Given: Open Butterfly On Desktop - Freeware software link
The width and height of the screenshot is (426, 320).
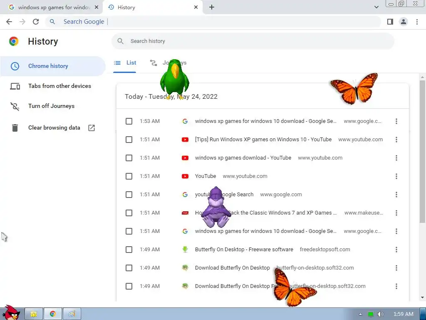Looking at the screenshot, I should (x=244, y=250).
